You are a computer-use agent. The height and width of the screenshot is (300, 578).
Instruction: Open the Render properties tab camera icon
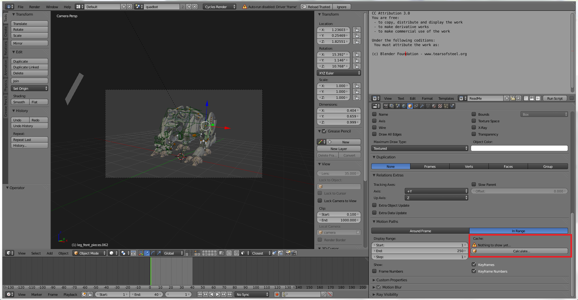click(x=386, y=106)
